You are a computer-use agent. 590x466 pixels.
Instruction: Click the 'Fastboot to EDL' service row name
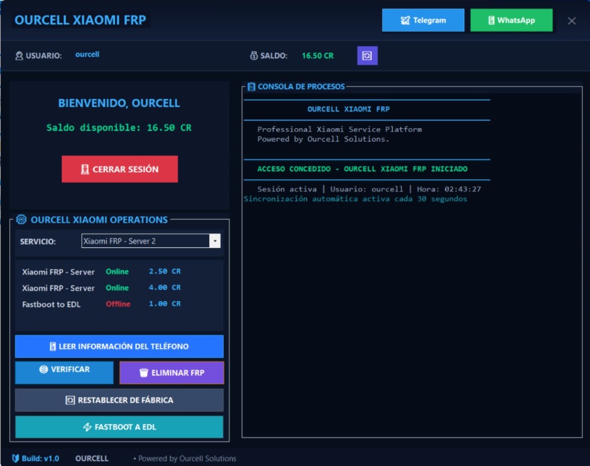[x=51, y=304]
